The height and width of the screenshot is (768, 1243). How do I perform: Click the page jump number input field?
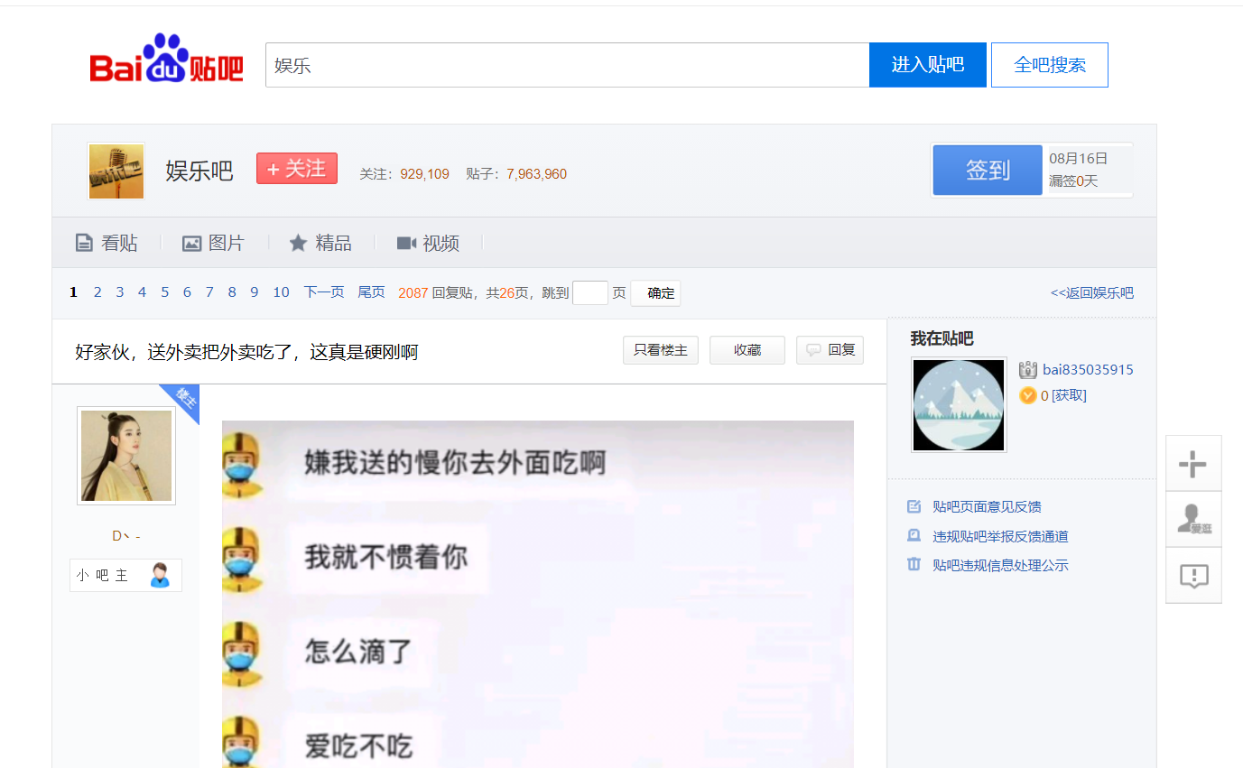pyautogui.click(x=589, y=293)
